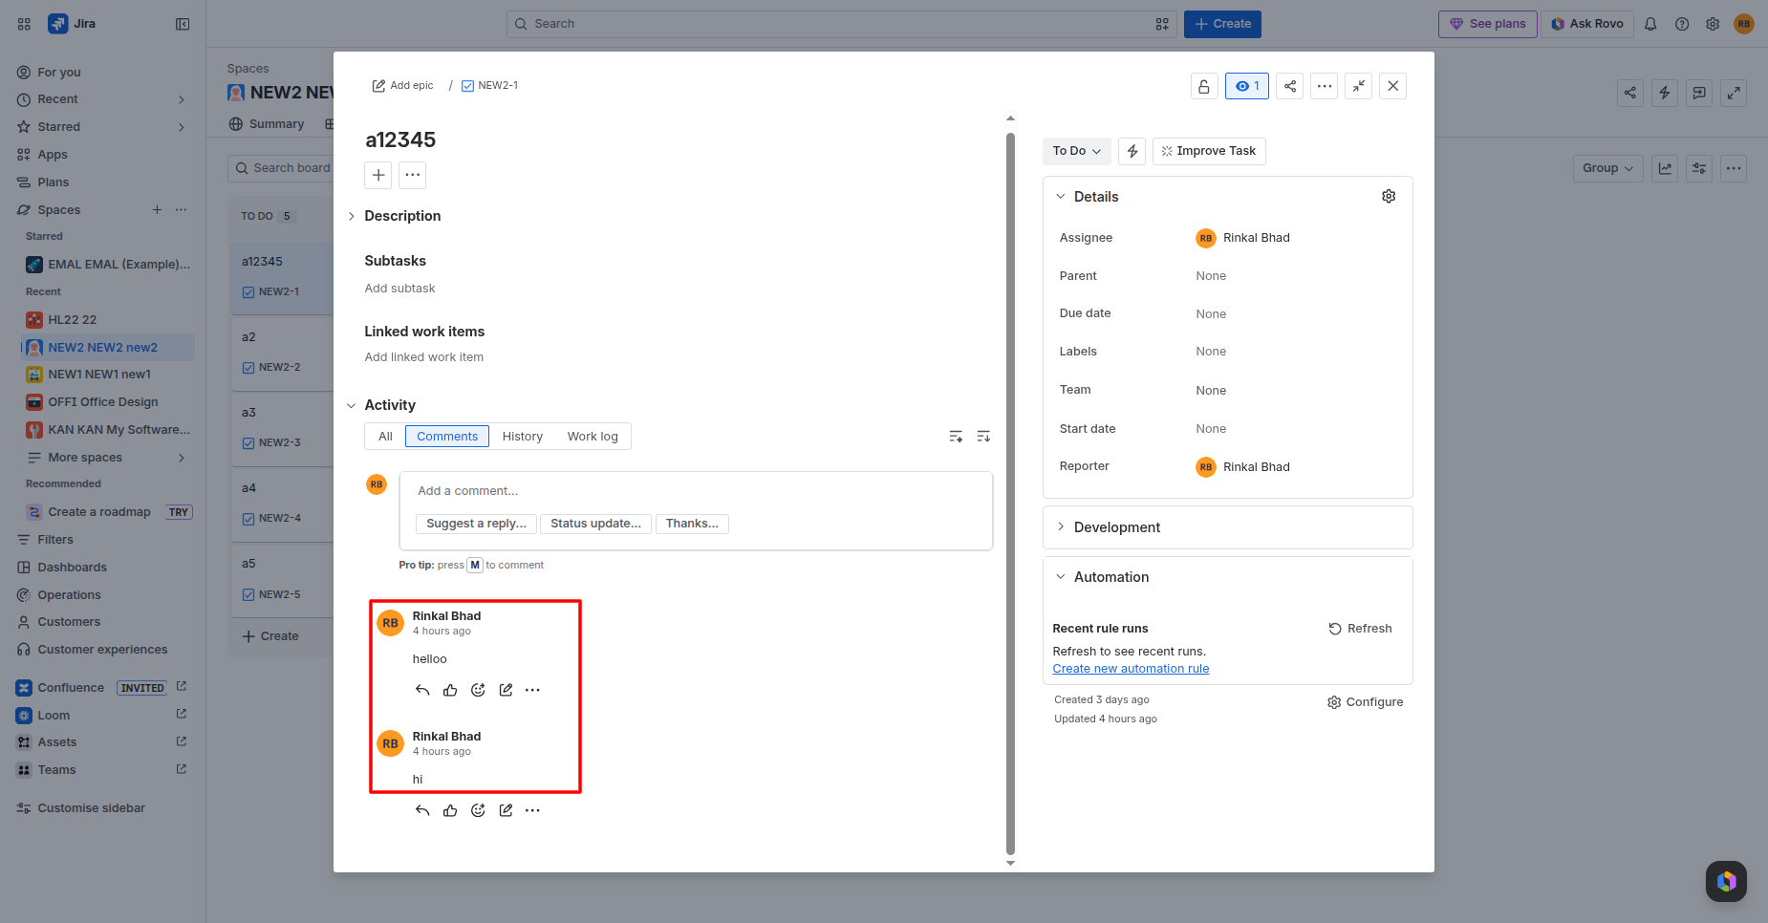Click the Status update suggestion button
This screenshot has width=1768, height=923.
coord(596,524)
